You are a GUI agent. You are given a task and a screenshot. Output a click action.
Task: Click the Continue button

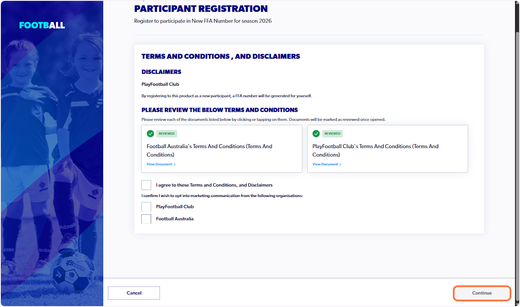tap(482, 293)
